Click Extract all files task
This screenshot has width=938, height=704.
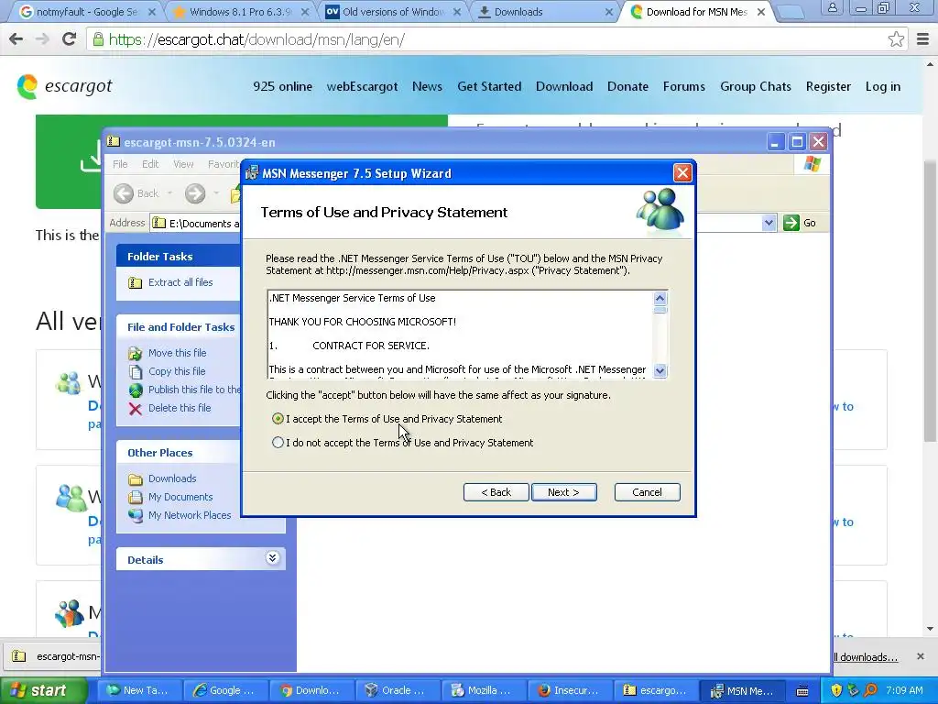tap(180, 282)
